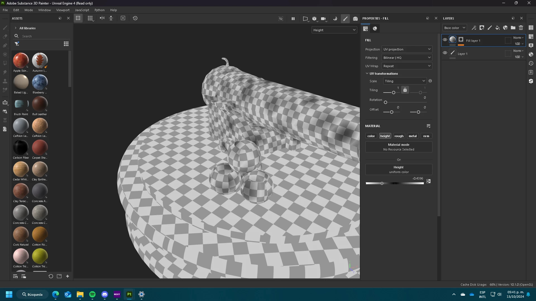The width and height of the screenshot is (536, 301).
Task: Open the Projection dropdown (UV projection)
Action: 407,49
